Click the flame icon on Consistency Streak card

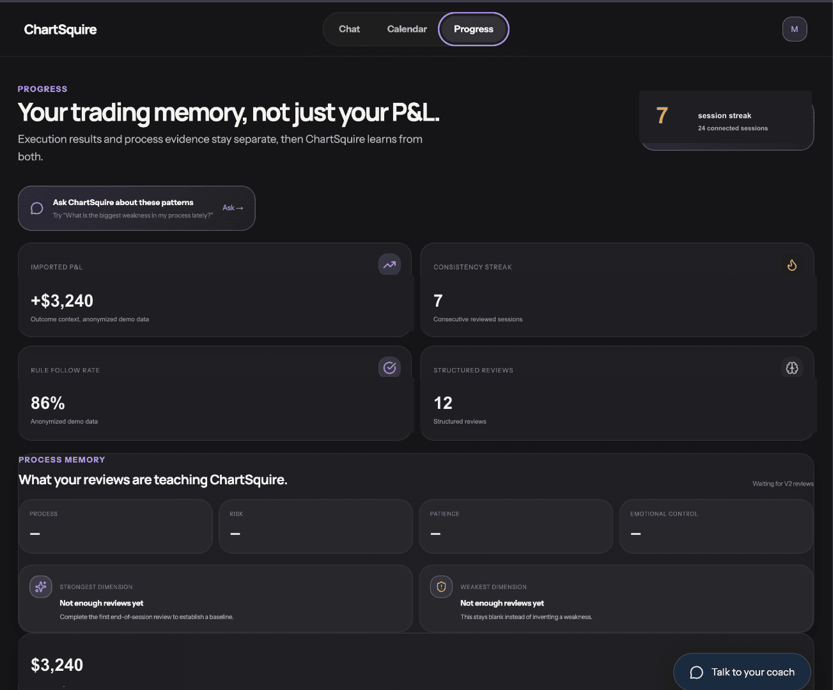(x=792, y=264)
